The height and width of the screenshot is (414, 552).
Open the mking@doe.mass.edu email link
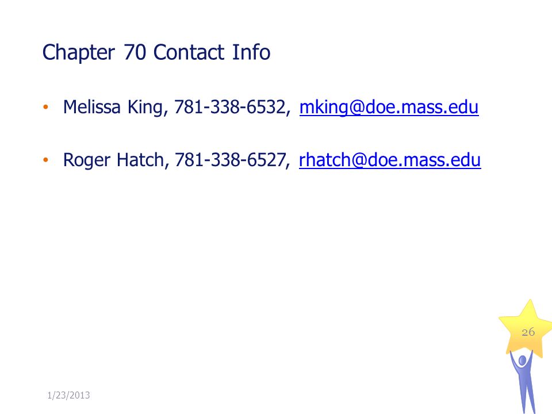click(x=389, y=107)
